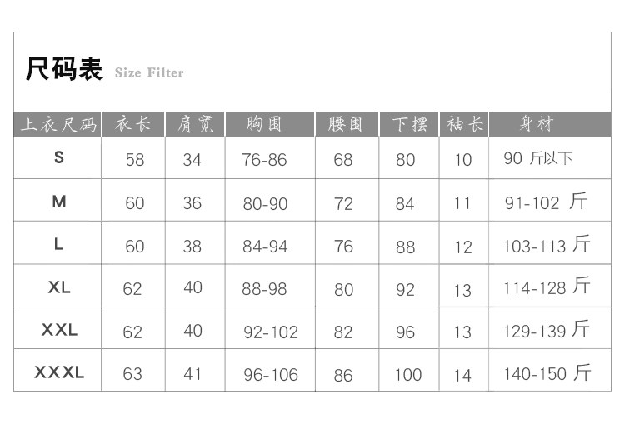Viewport: 625px width, 434px height.
Task: Click the Size Filter subtitle
Action: 149,73
